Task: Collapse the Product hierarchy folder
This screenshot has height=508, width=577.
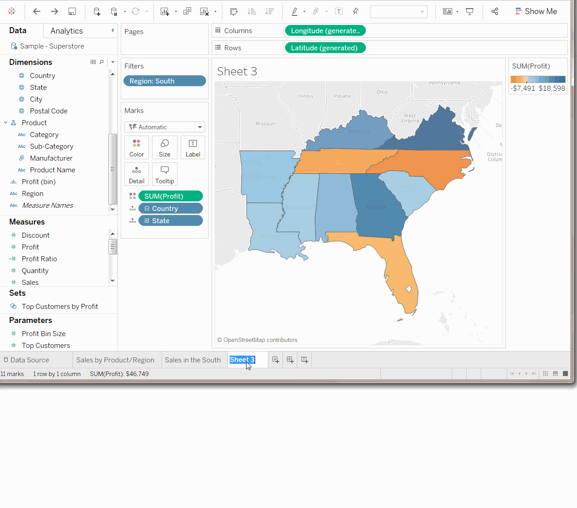Action: coord(5,123)
